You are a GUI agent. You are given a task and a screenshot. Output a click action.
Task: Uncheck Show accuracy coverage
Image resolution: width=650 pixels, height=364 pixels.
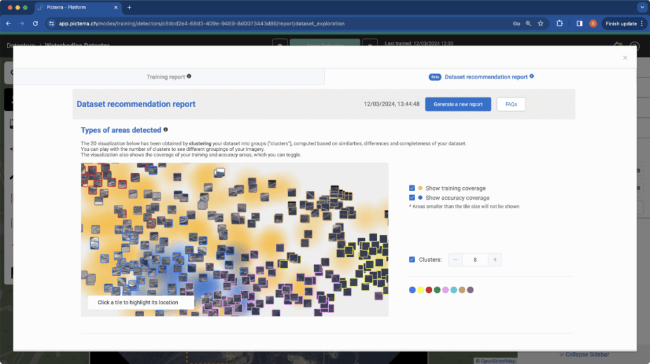pyautogui.click(x=411, y=197)
